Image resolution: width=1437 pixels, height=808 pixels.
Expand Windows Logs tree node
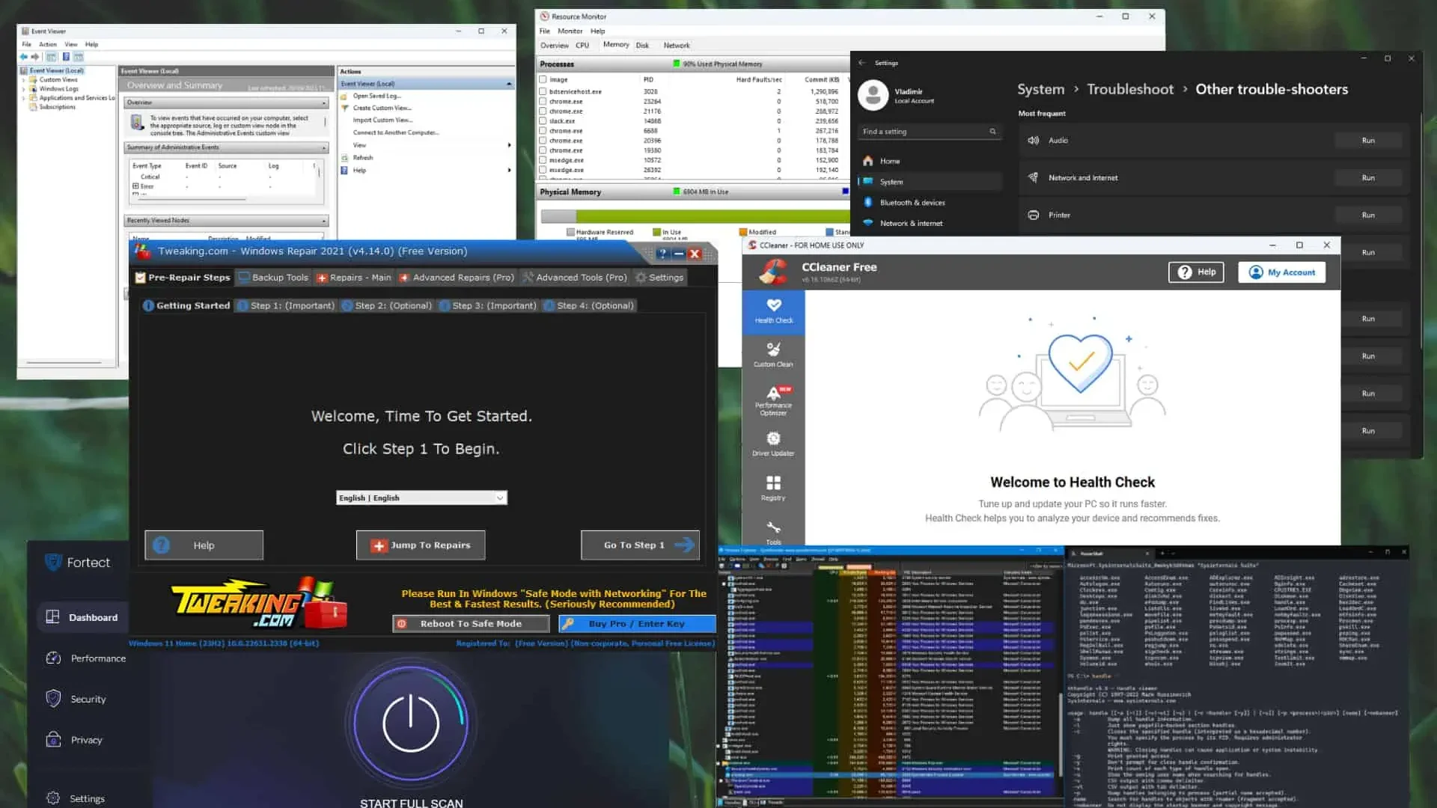[x=24, y=88]
